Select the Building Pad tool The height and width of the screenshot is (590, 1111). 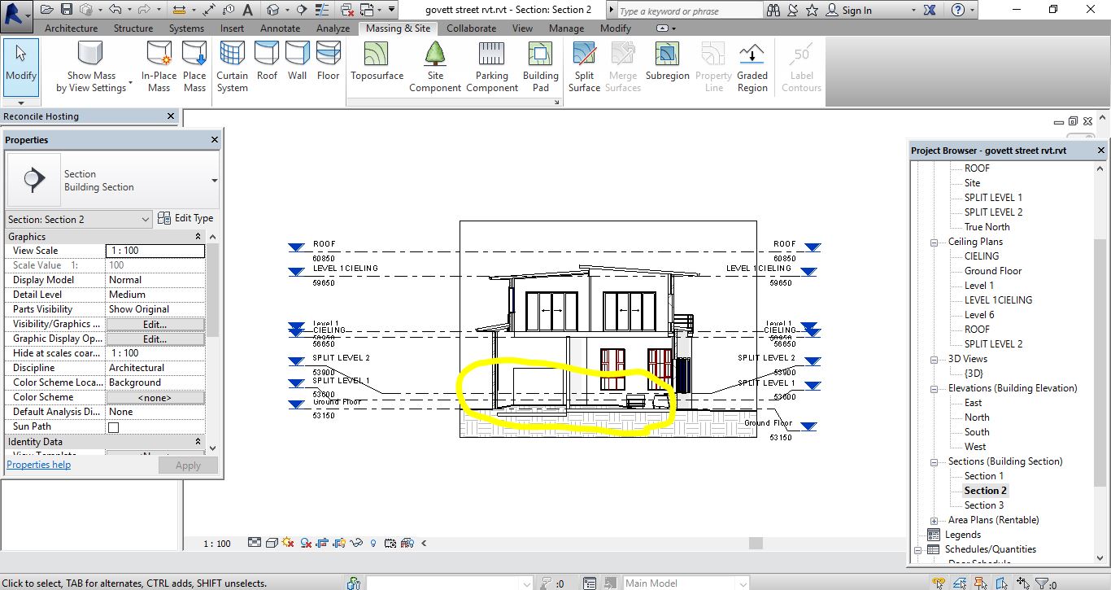(540, 65)
